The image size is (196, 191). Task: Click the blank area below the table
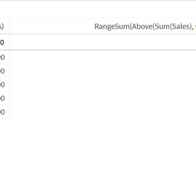click(x=98, y=155)
